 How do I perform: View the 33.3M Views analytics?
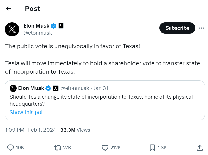(75, 130)
